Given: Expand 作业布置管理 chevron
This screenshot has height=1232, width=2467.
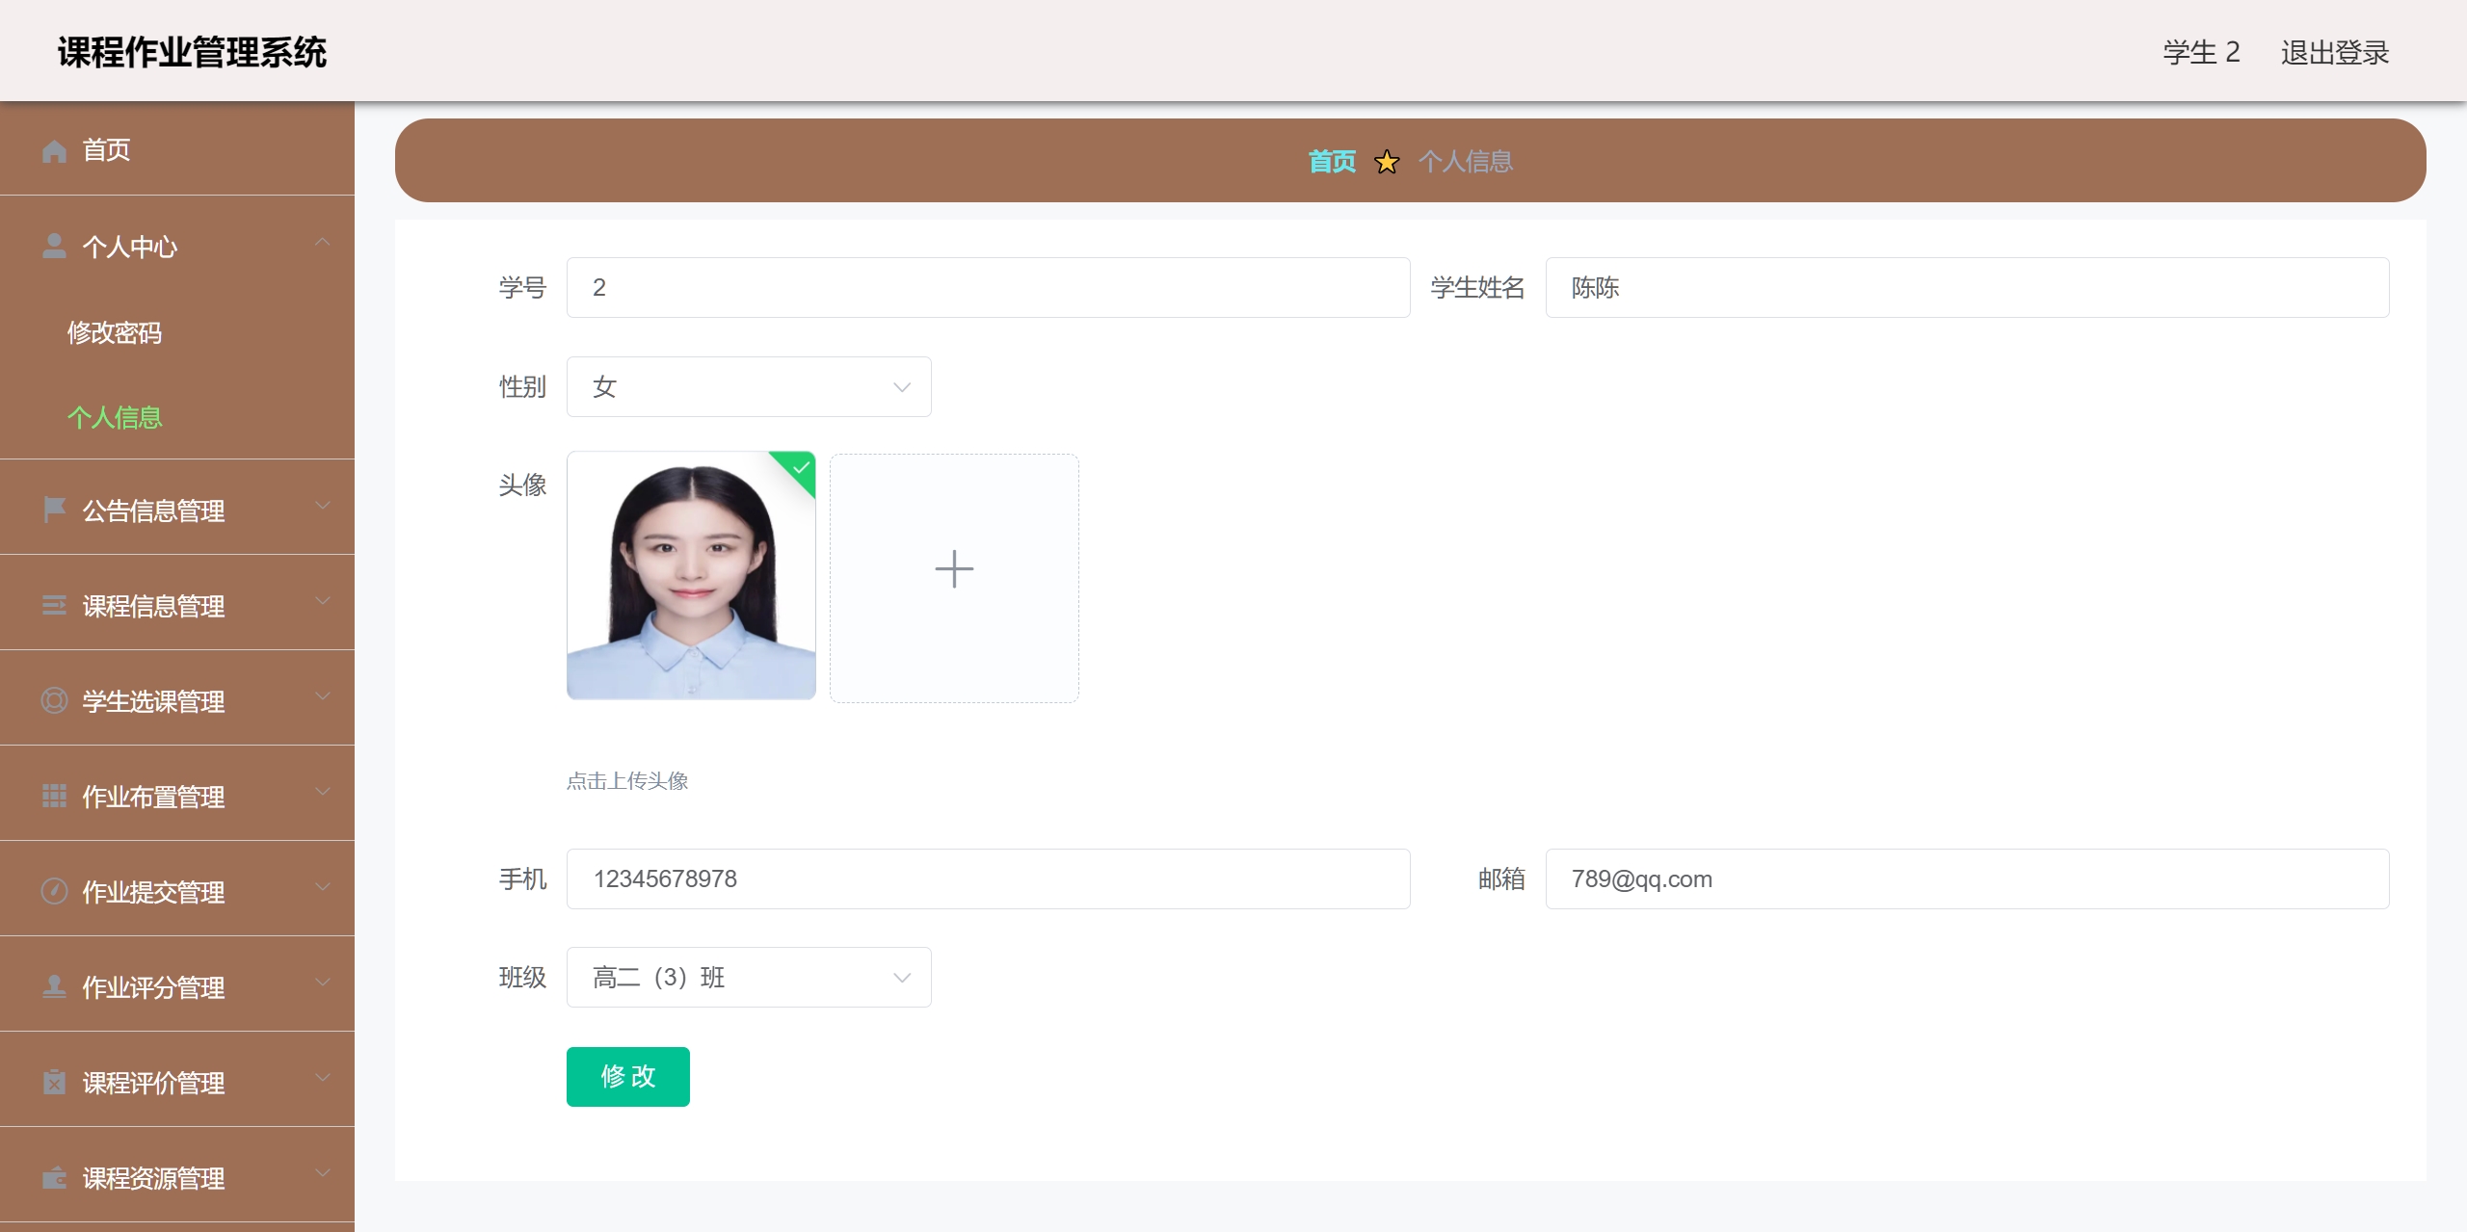Looking at the screenshot, I should (323, 791).
